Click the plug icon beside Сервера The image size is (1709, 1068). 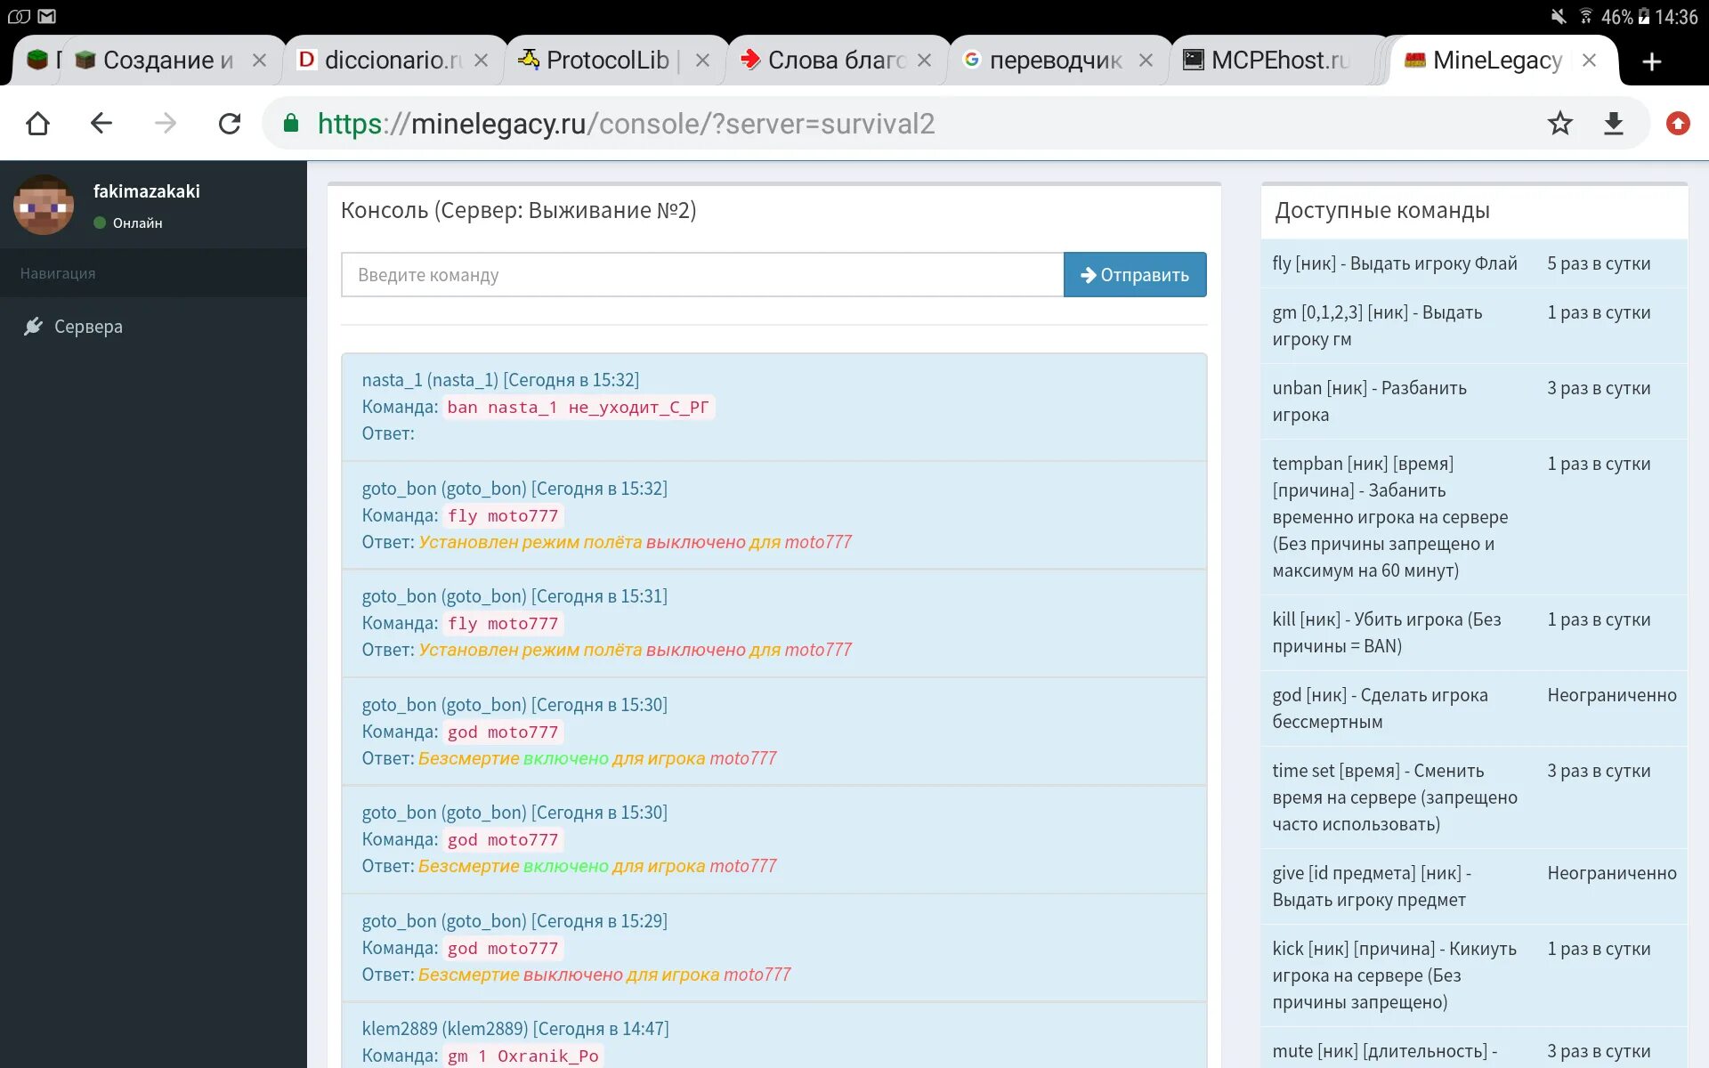(x=33, y=327)
